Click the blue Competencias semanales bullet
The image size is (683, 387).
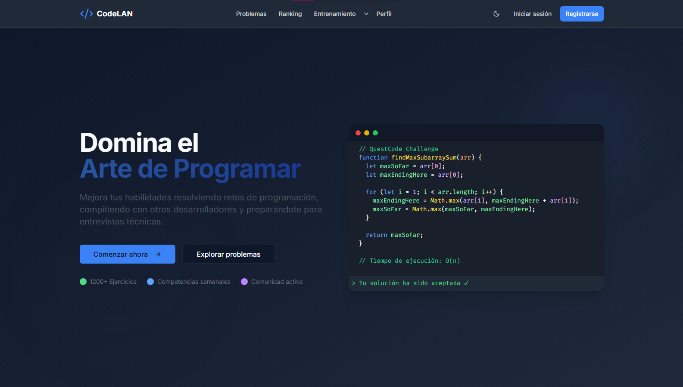[150, 282]
